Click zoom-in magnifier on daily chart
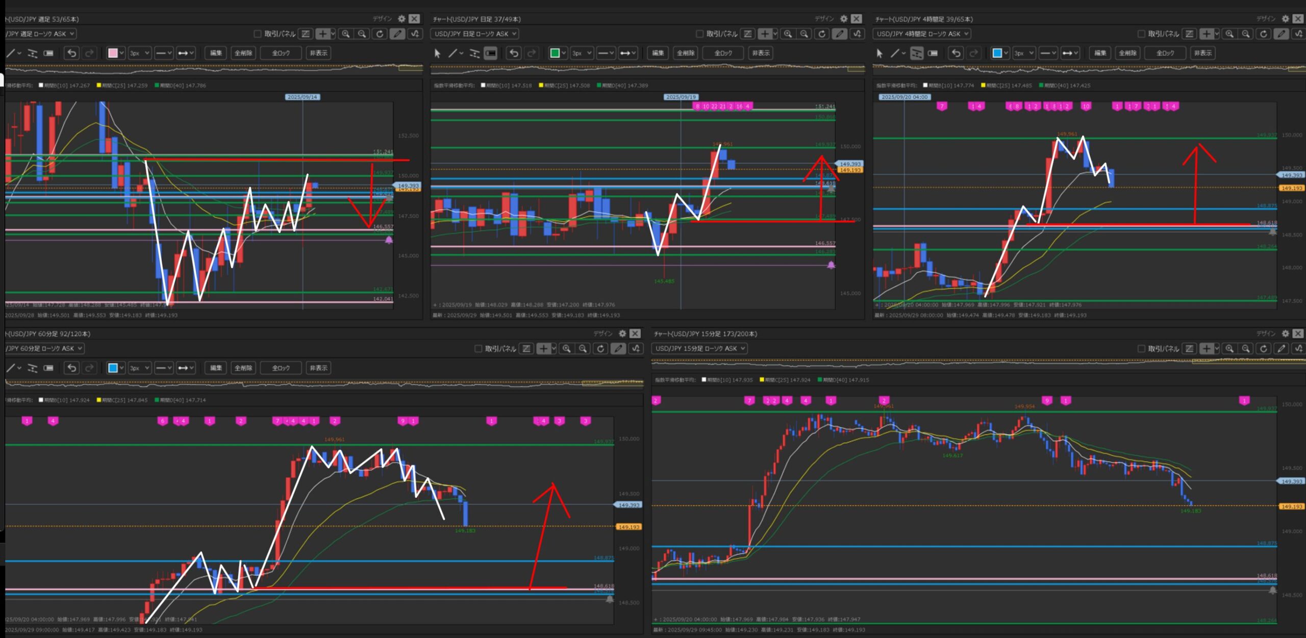Screen dimensions: 1306x638 click(x=788, y=34)
